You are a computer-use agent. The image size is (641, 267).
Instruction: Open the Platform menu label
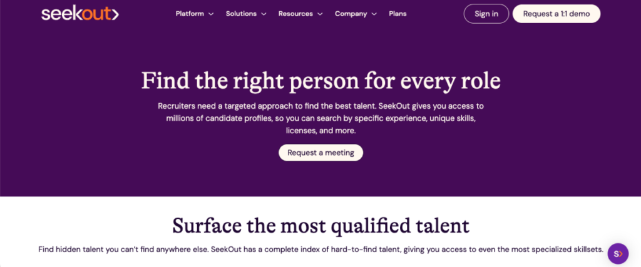[x=189, y=14]
